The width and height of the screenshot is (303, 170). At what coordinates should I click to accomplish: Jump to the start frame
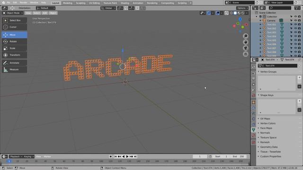click(x=116, y=156)
